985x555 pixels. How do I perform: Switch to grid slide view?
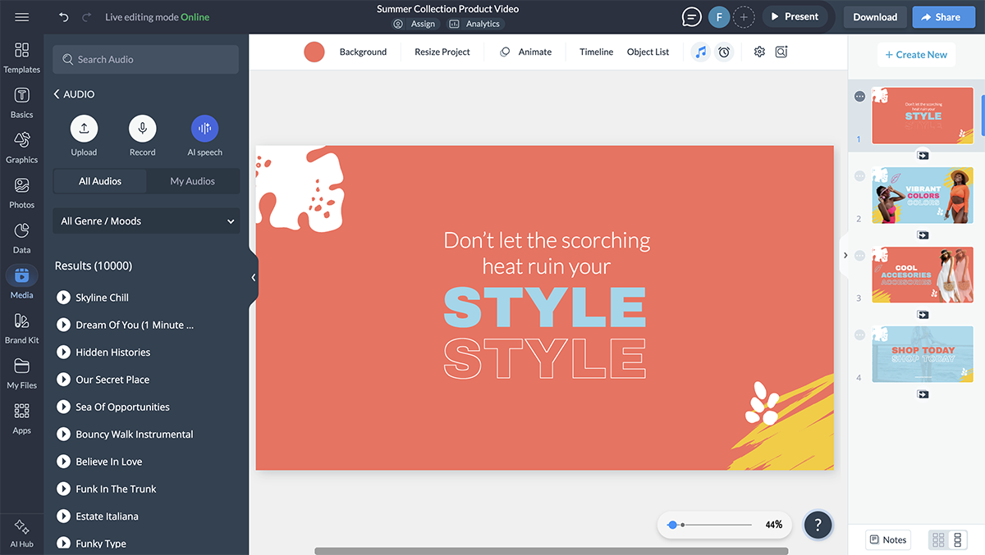(938, 540)
